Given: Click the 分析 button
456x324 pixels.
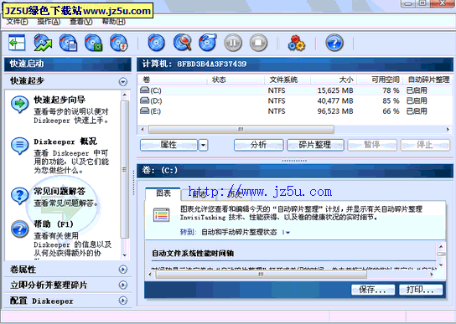Looking at the screenshot, I should pos(258,145).
